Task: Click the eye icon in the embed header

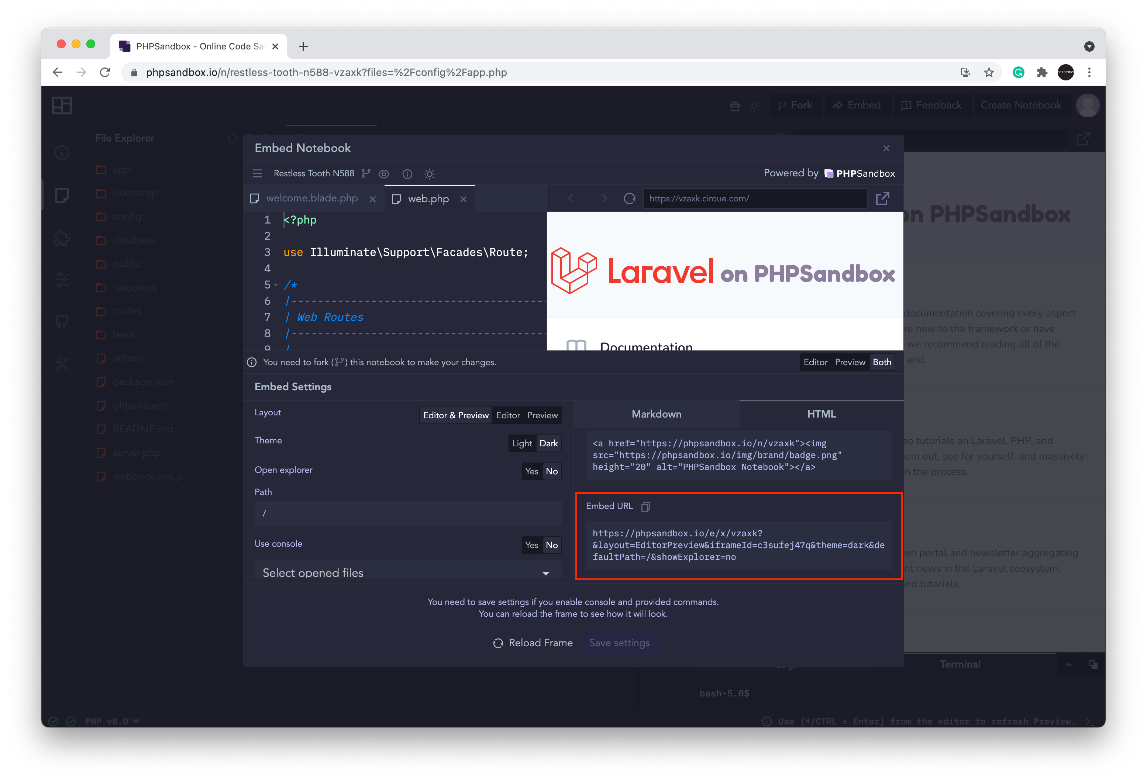Action: click(x=383, y=174)
